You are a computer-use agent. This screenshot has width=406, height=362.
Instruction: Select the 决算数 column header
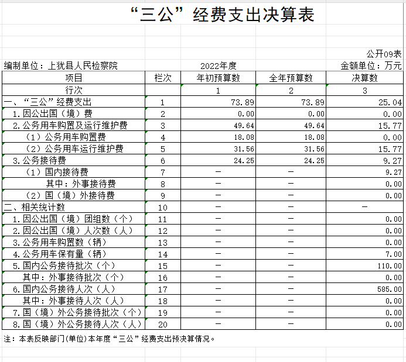click(x=364, y=78)
